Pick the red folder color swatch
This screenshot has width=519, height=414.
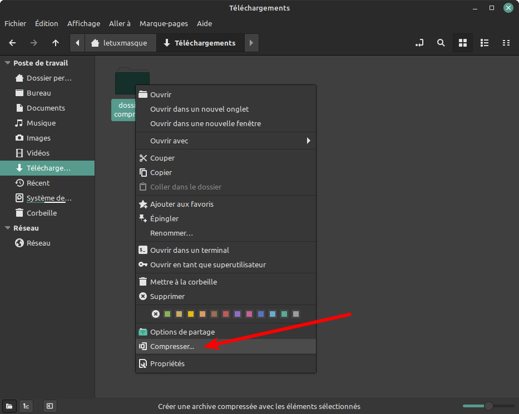click(226, 314)
